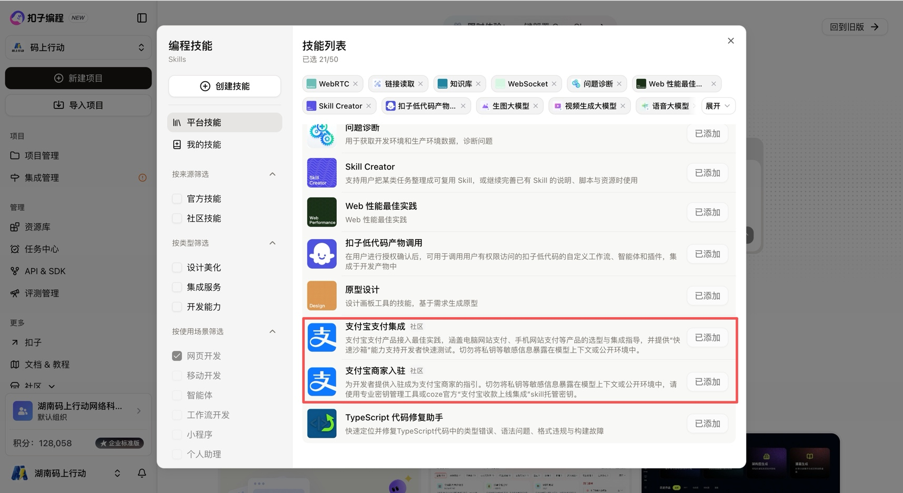Check the 移动开发 checkbox
The width and height of the screenshot is (903, 493).
coord(177,376)
